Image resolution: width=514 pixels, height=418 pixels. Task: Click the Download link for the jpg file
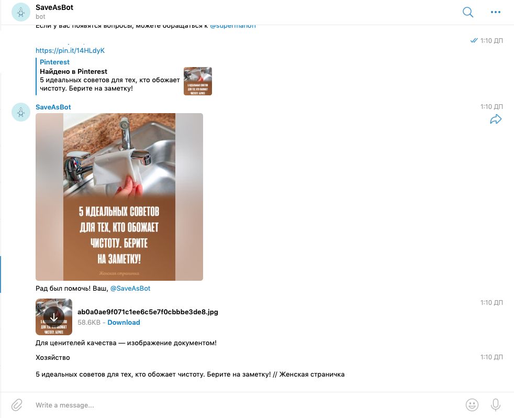click(x=124, y=322)
